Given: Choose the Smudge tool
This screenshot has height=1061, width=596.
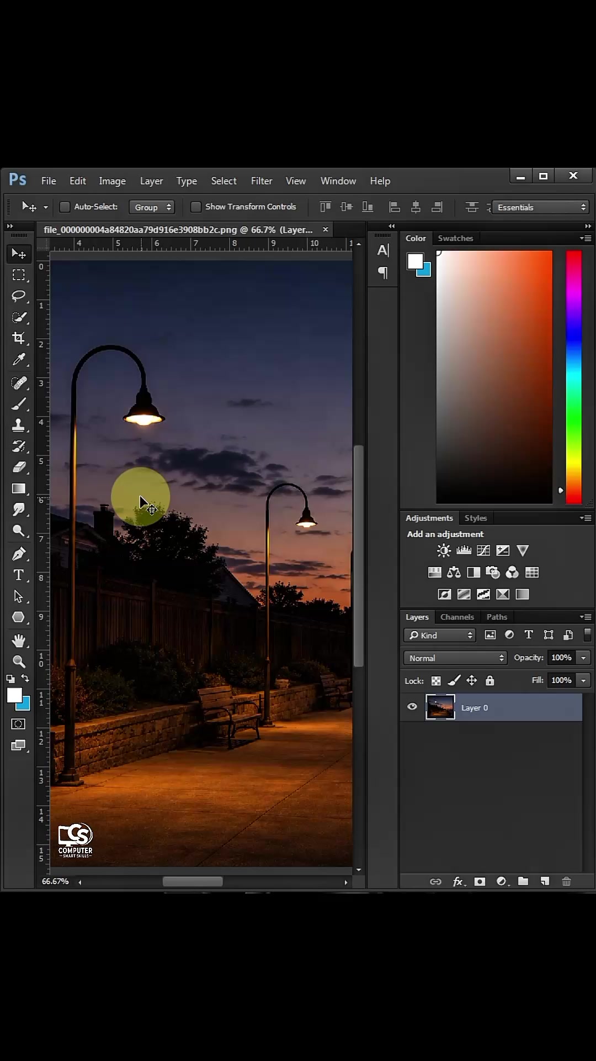Looking at the screenshot, I should point(19,510).
